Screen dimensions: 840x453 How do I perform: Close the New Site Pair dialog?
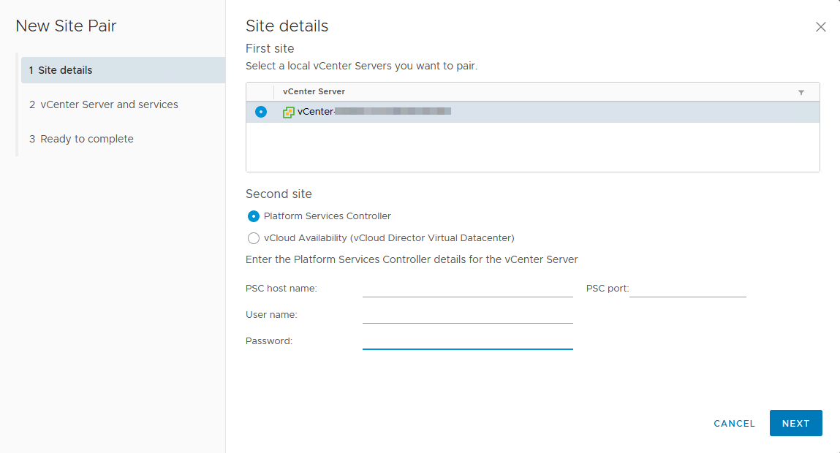coord(820,27)
